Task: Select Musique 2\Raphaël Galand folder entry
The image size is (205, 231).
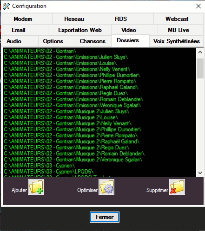Action: 72,141
